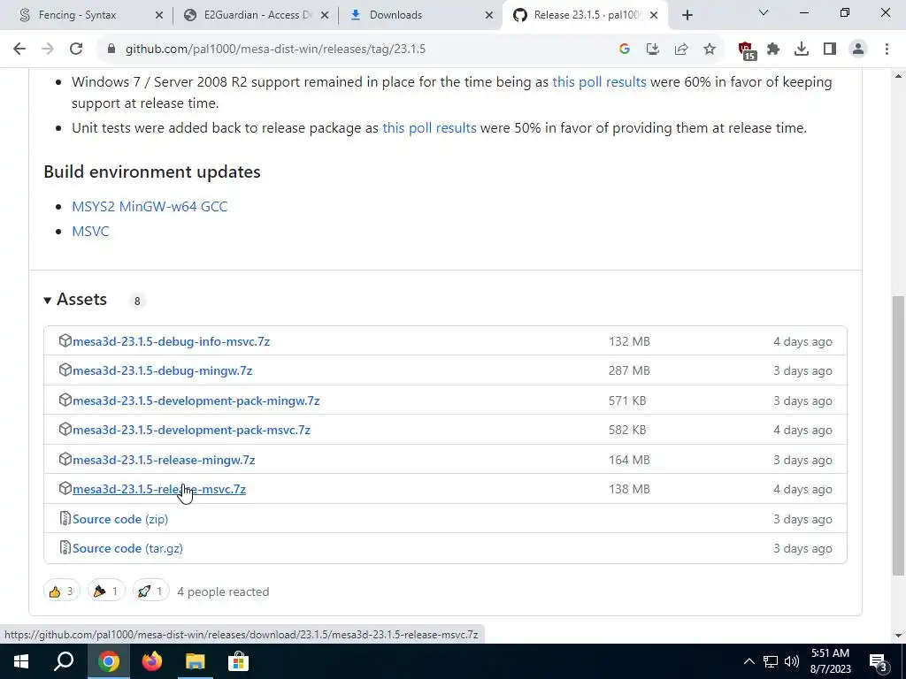
Task: Open a new browser tab
Action: pyautogui.click(x=687, y=16)
